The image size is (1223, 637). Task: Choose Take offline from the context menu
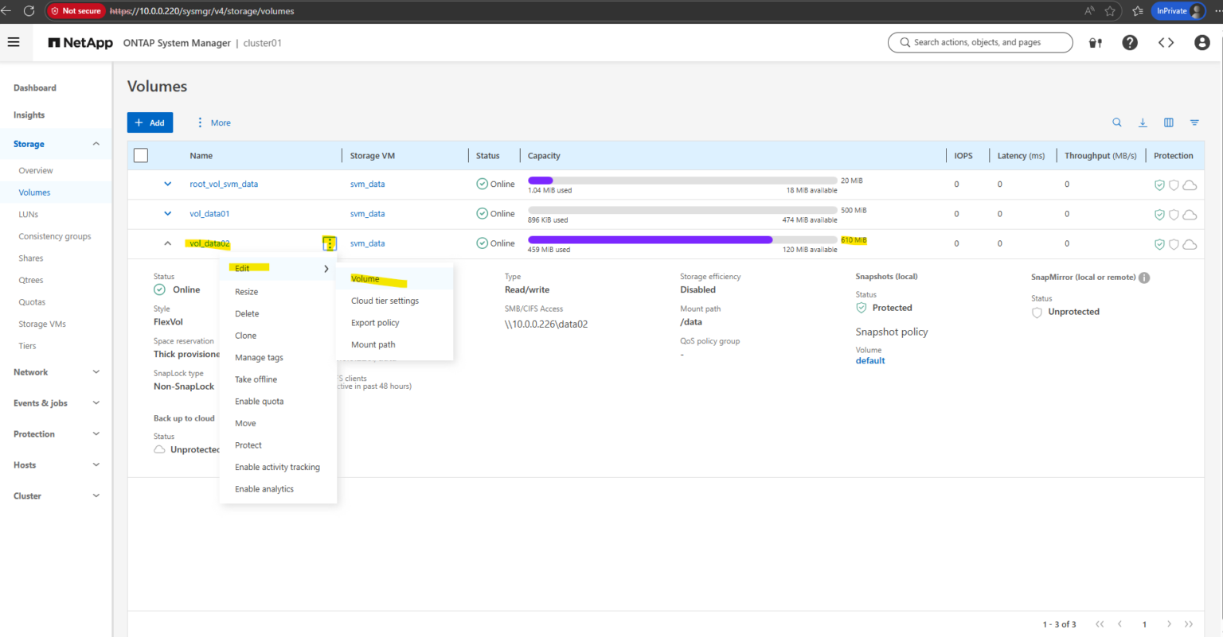tap(256, 379)
